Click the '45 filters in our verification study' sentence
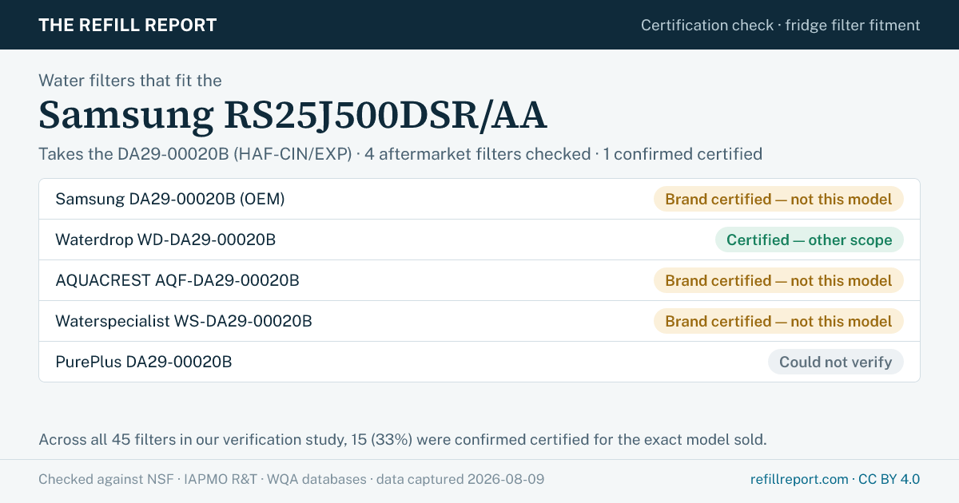The image size is (959, 503). (403, 439)
